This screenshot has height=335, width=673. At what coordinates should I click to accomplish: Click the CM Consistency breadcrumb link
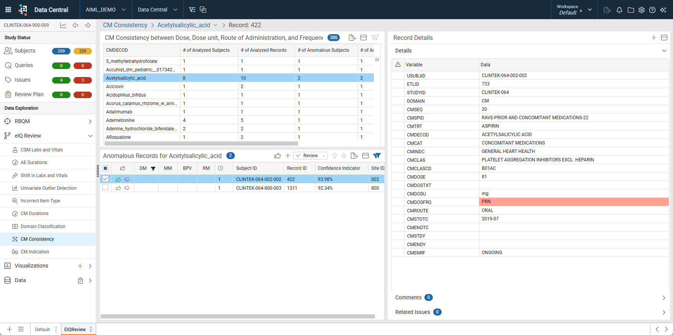pos(125,25)
